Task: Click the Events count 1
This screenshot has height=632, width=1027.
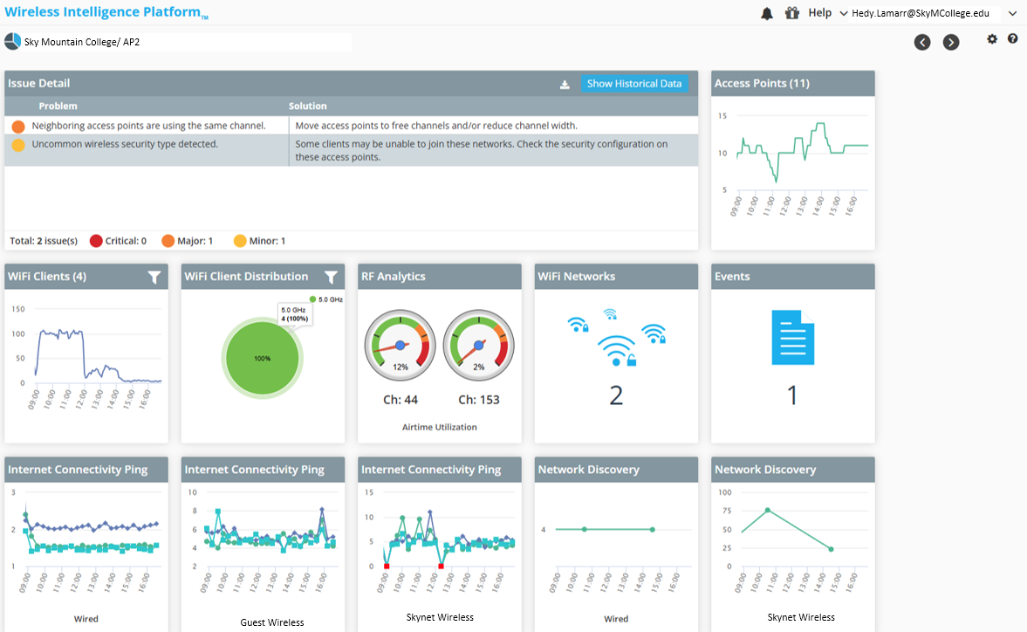Action: pos(792,395)
